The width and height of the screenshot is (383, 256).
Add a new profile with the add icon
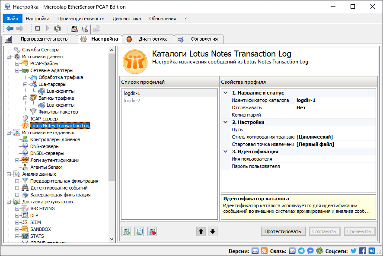pyautogui.click(x=126, y=231)
